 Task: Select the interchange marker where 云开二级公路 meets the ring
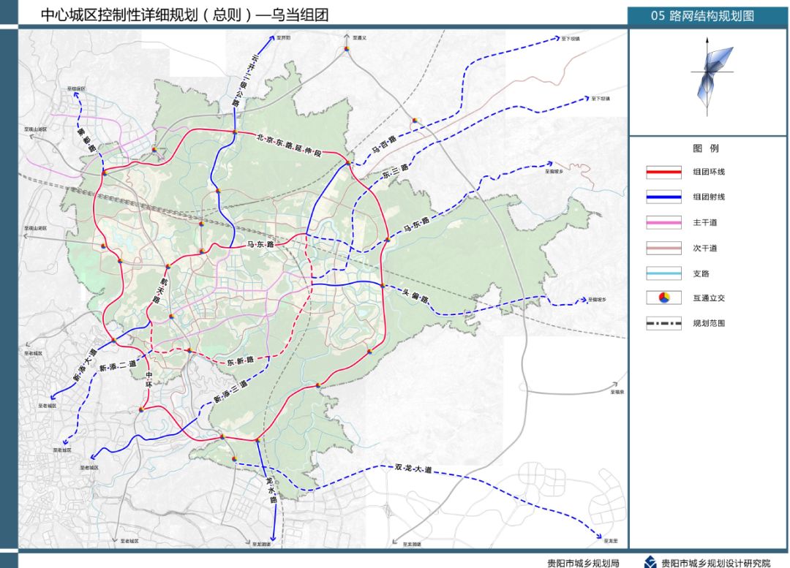[234, 132]
